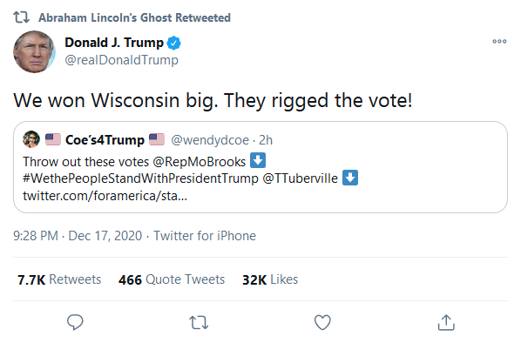Screen dimensions: 521x343
Task: Open the share icon at bottom right
Action: [x=446, y=322]
